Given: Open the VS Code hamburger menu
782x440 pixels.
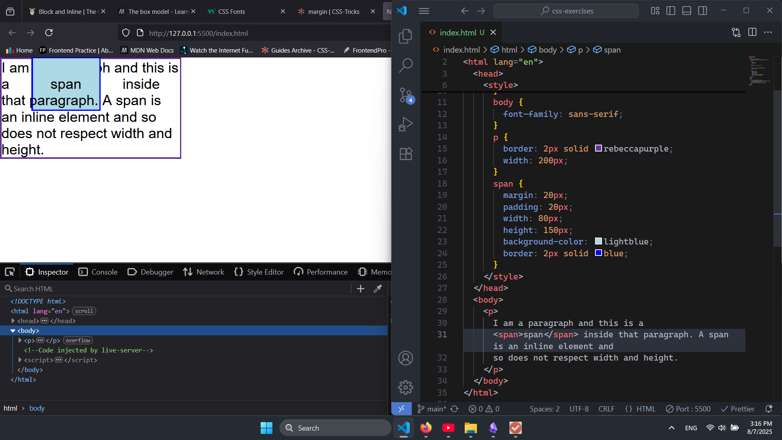Looking at the screenshot, I should click(x=424, y=11).
